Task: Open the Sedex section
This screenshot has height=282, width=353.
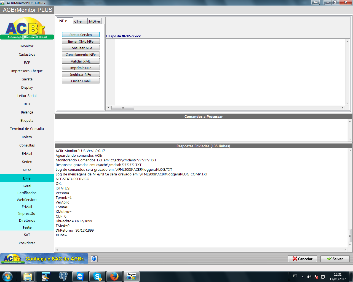Action: (27, 162)
